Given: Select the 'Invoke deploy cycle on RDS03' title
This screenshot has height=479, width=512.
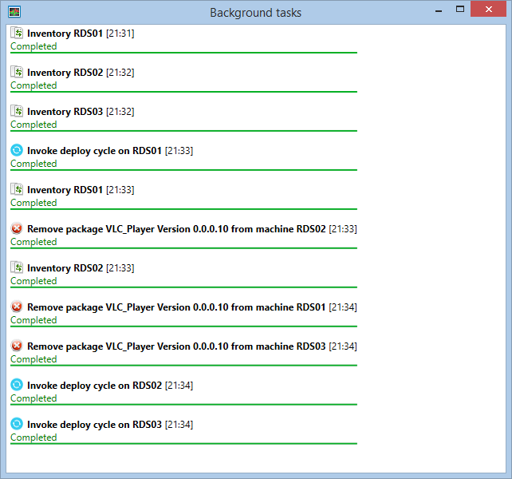Looking at the screenshot, I should click(94, 424).
